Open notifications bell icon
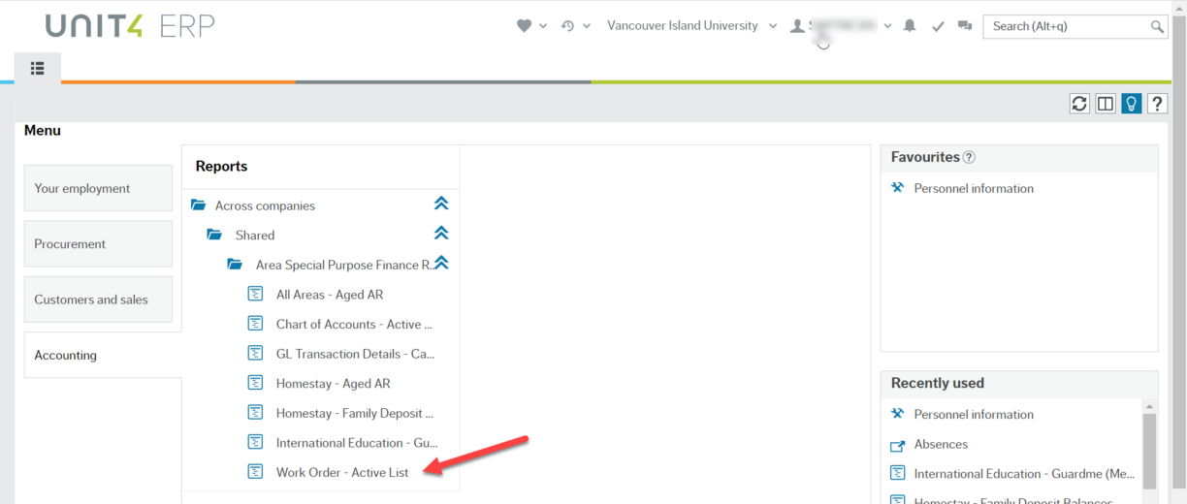1187x504 pixels. pos(910,26)
